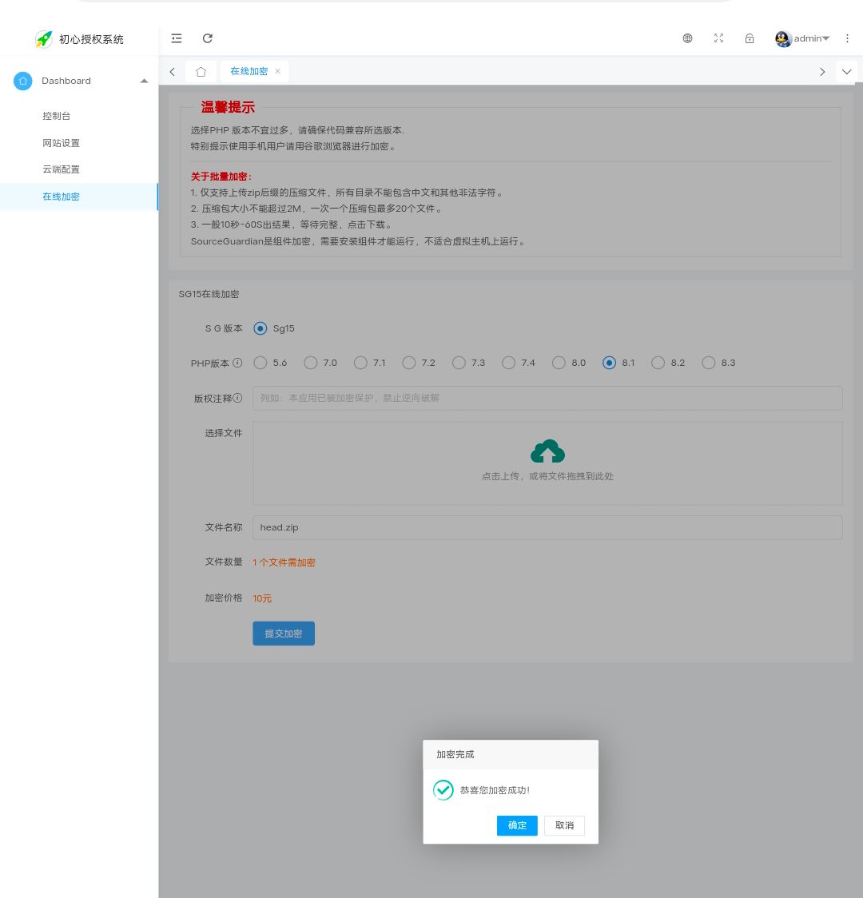
Task: Click the 初心授权系统 rocket logo
Action: pos(44,38)
